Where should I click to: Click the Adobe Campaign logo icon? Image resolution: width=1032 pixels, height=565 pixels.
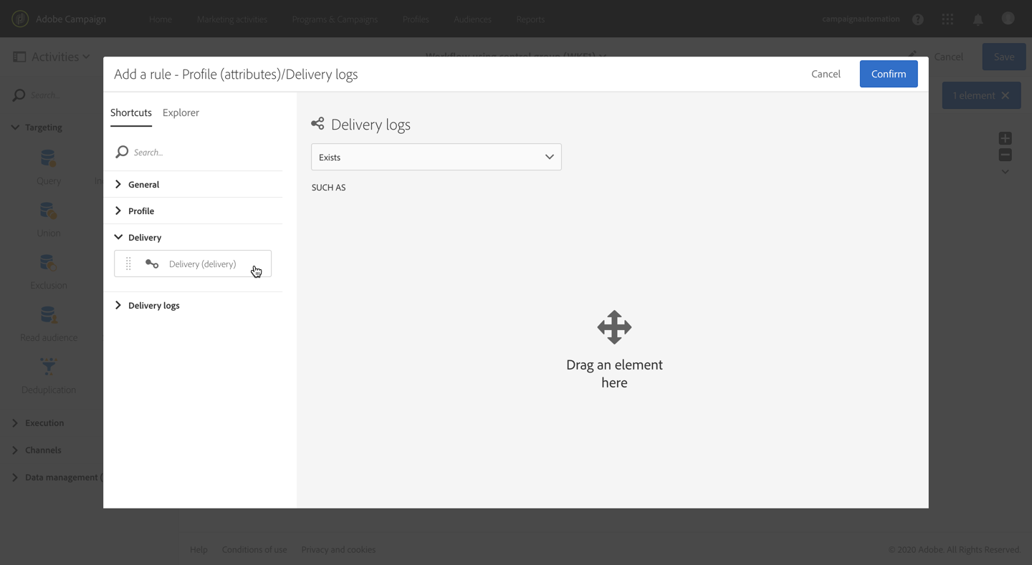pyautogui.click(x=20, y=19)
